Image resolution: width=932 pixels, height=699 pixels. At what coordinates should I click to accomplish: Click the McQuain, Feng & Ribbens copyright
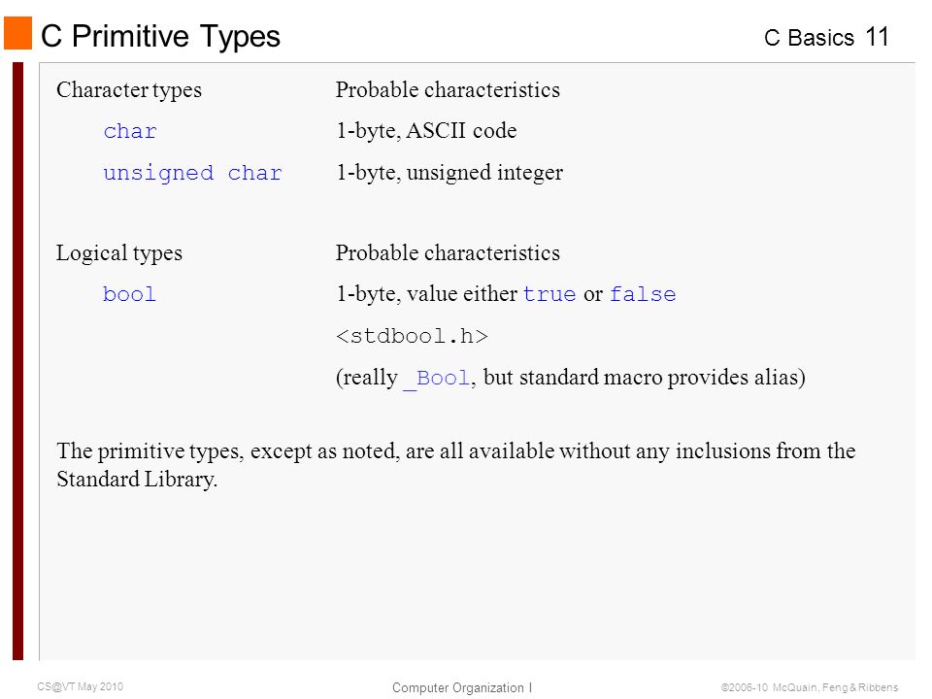(810, 687)
